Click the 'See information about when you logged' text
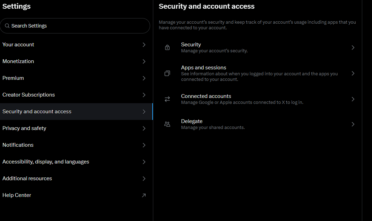The width and height of the screenshot is (372, 221). 259,76
